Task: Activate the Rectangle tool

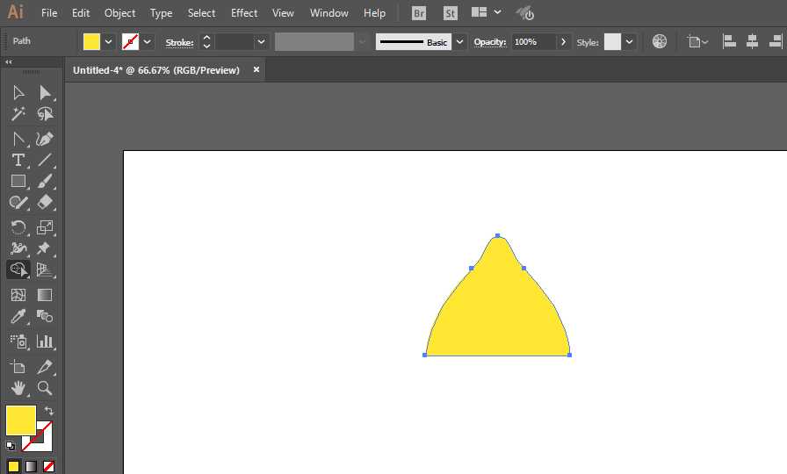Action: 18,181
